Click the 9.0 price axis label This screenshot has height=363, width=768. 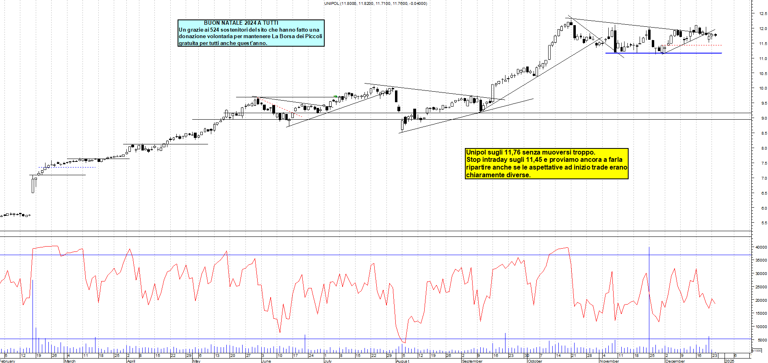764,118
